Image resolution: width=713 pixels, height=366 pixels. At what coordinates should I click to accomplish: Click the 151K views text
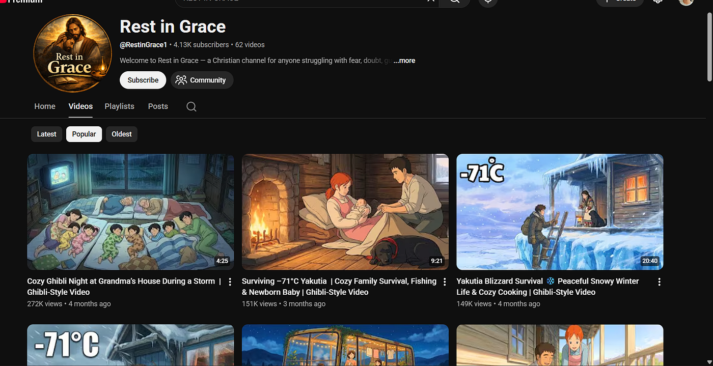coord(259,304)
